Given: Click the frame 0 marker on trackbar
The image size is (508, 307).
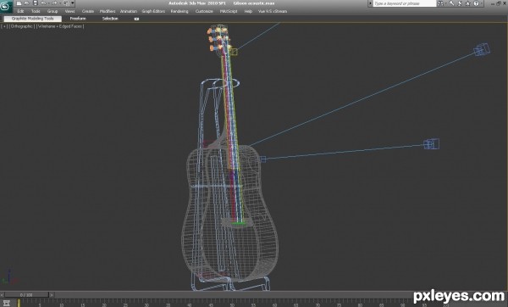Looking at the screenshot, I should point(19,303).
